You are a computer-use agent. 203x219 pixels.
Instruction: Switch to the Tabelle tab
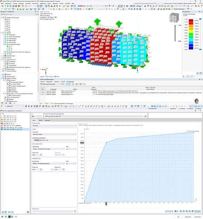(41, 120)
